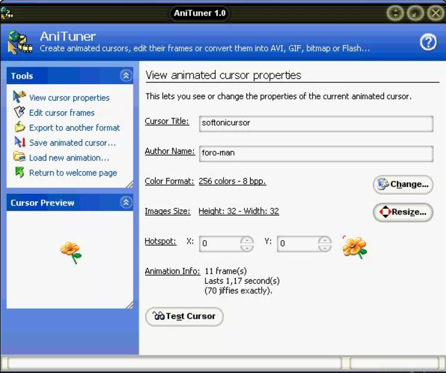Click the Images Size: label
446x373 pixels.
click(x=168, y=211)
